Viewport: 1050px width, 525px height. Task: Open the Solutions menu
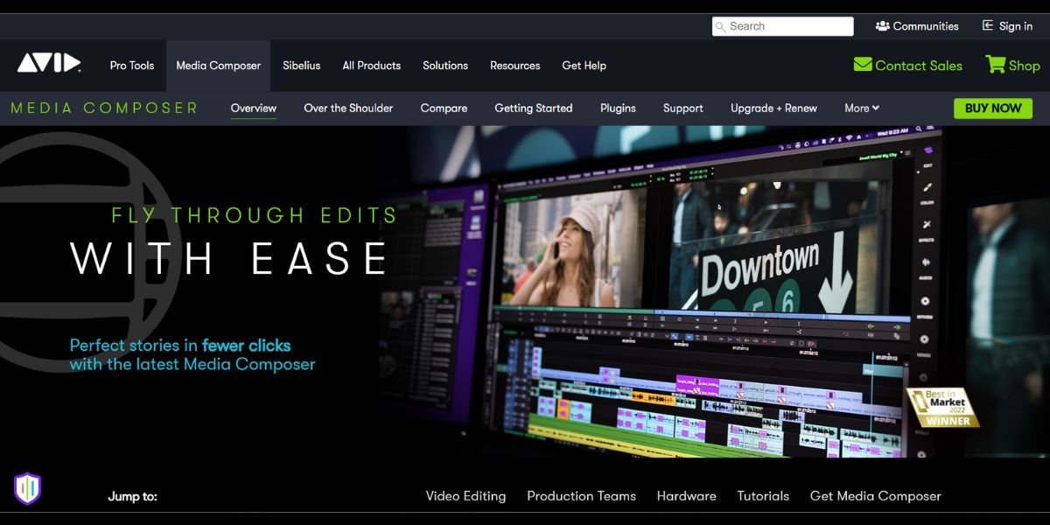tap(445, 66)
